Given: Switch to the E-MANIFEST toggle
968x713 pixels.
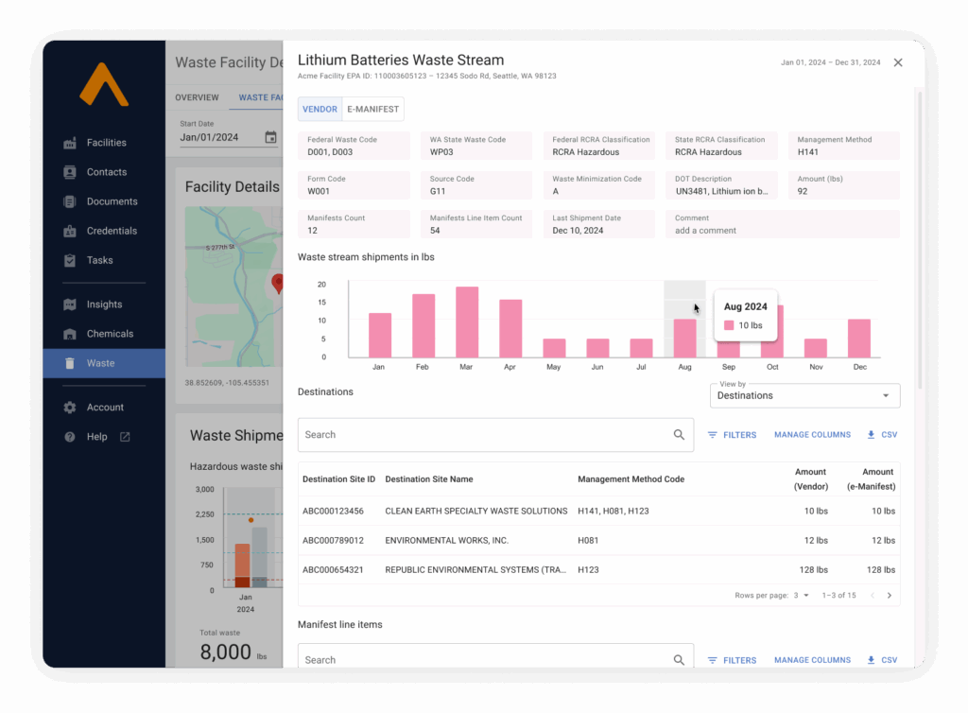Looking at the screenshot, I should (372, 110).
